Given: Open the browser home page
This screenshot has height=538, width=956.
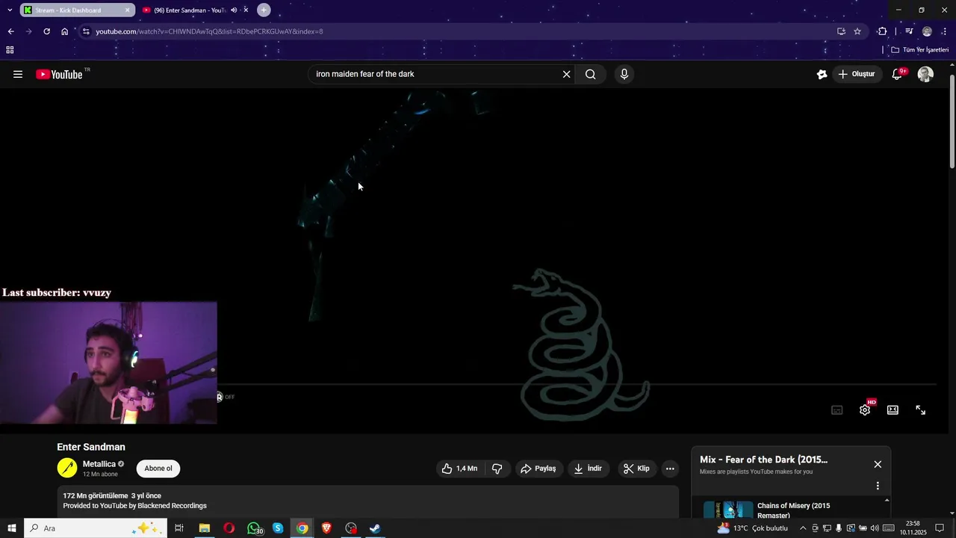Looking at the screenshot, I should coord(65,31).
